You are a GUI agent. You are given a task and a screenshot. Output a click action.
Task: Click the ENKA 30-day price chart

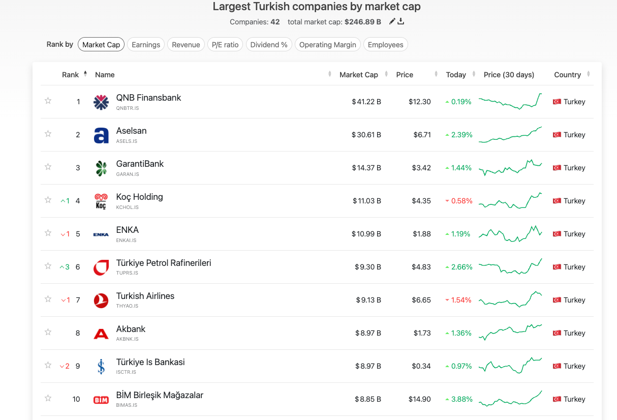(510, 234)
